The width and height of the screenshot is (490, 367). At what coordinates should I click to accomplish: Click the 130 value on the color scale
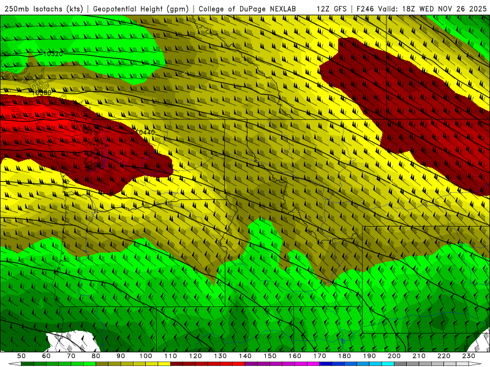pos(221,356)
